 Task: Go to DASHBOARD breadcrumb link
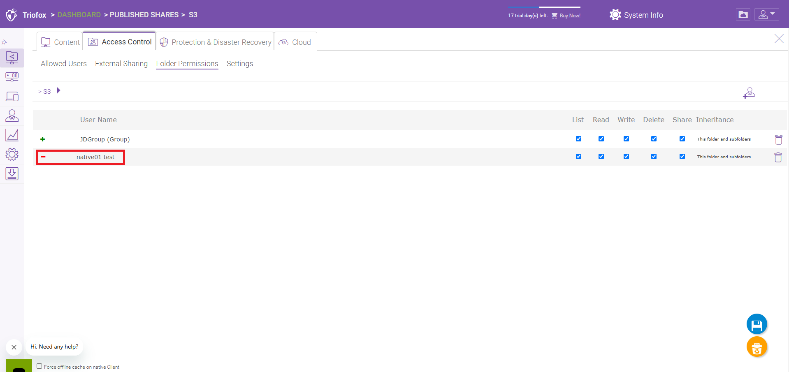[x=79, y=15]
